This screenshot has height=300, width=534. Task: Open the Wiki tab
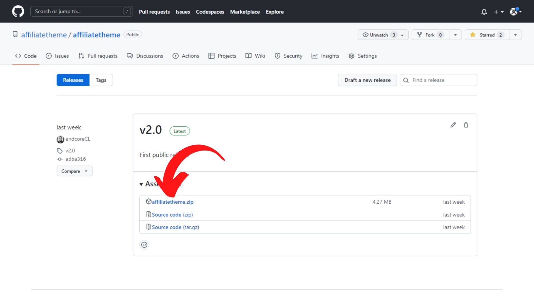(255, 56)
